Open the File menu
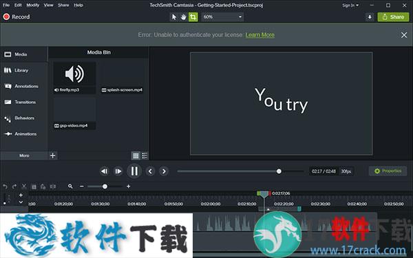413x258 pixels. (x=6, y=5)
